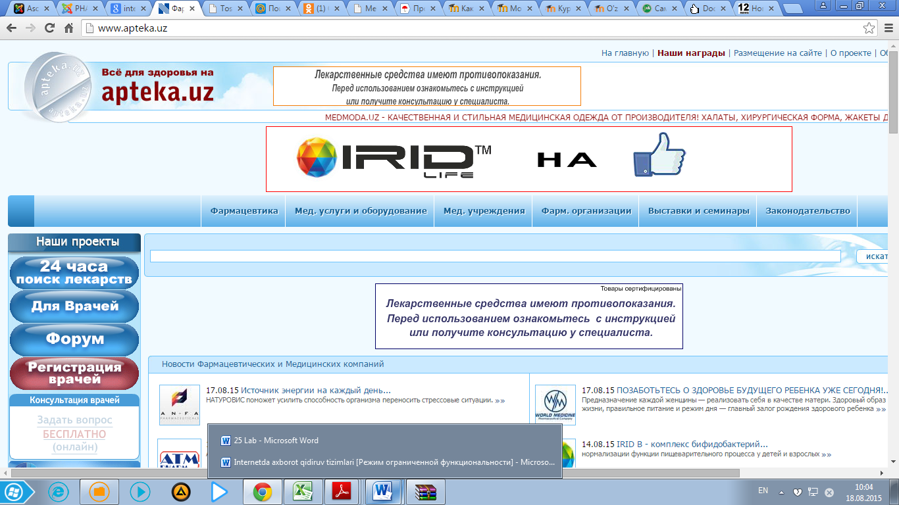
Task: Open news Источник энергии на каждый день
Action: pyautogui.click(x=316, y=390)
